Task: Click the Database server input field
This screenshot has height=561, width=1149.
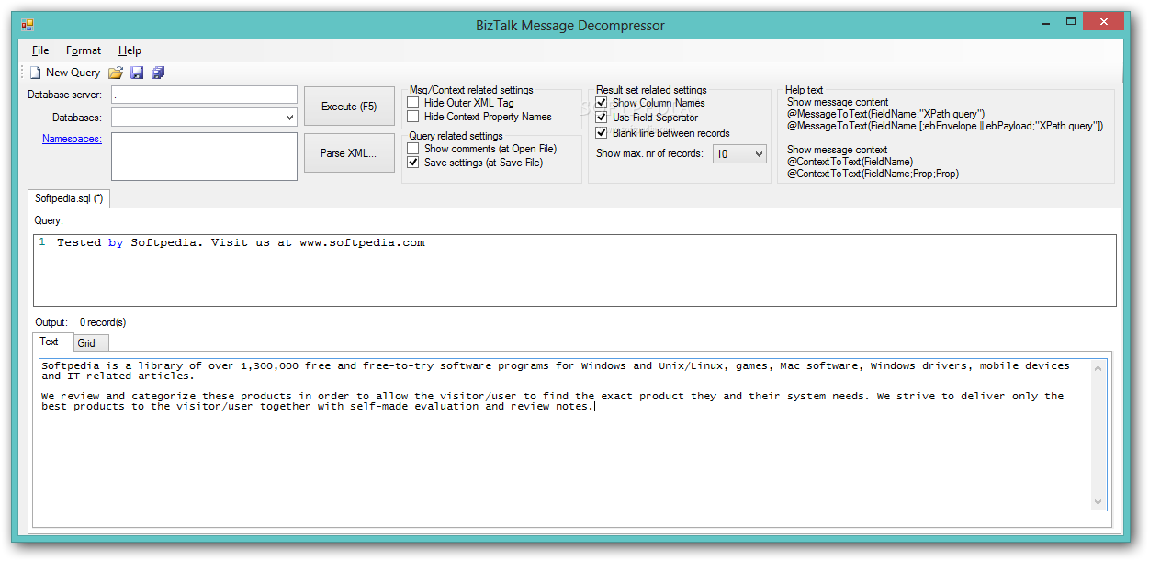Action: (x=204, y=95)
